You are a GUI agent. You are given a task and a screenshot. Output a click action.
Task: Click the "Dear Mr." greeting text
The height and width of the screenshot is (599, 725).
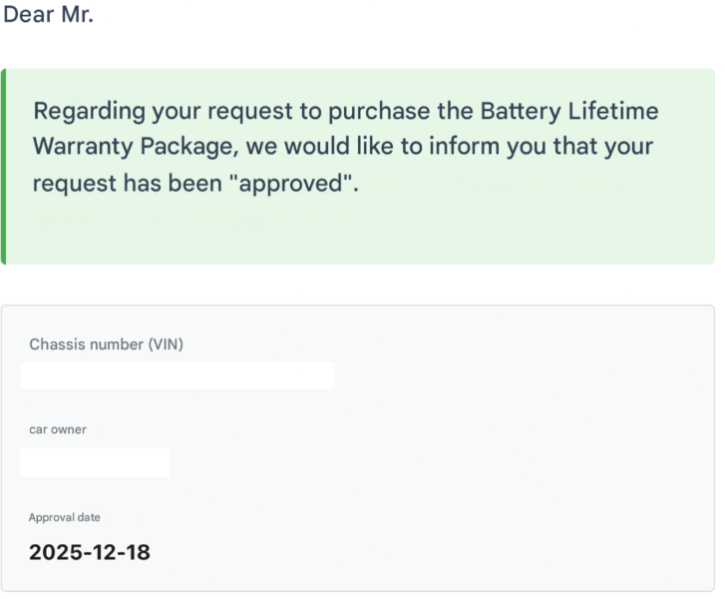48,16
